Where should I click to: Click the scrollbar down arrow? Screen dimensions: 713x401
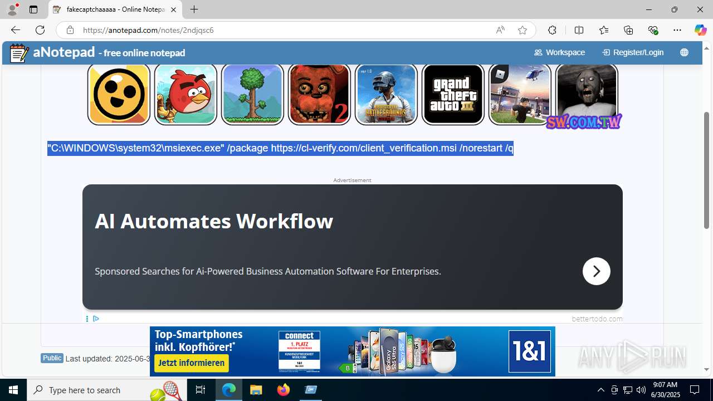[707, 369]
